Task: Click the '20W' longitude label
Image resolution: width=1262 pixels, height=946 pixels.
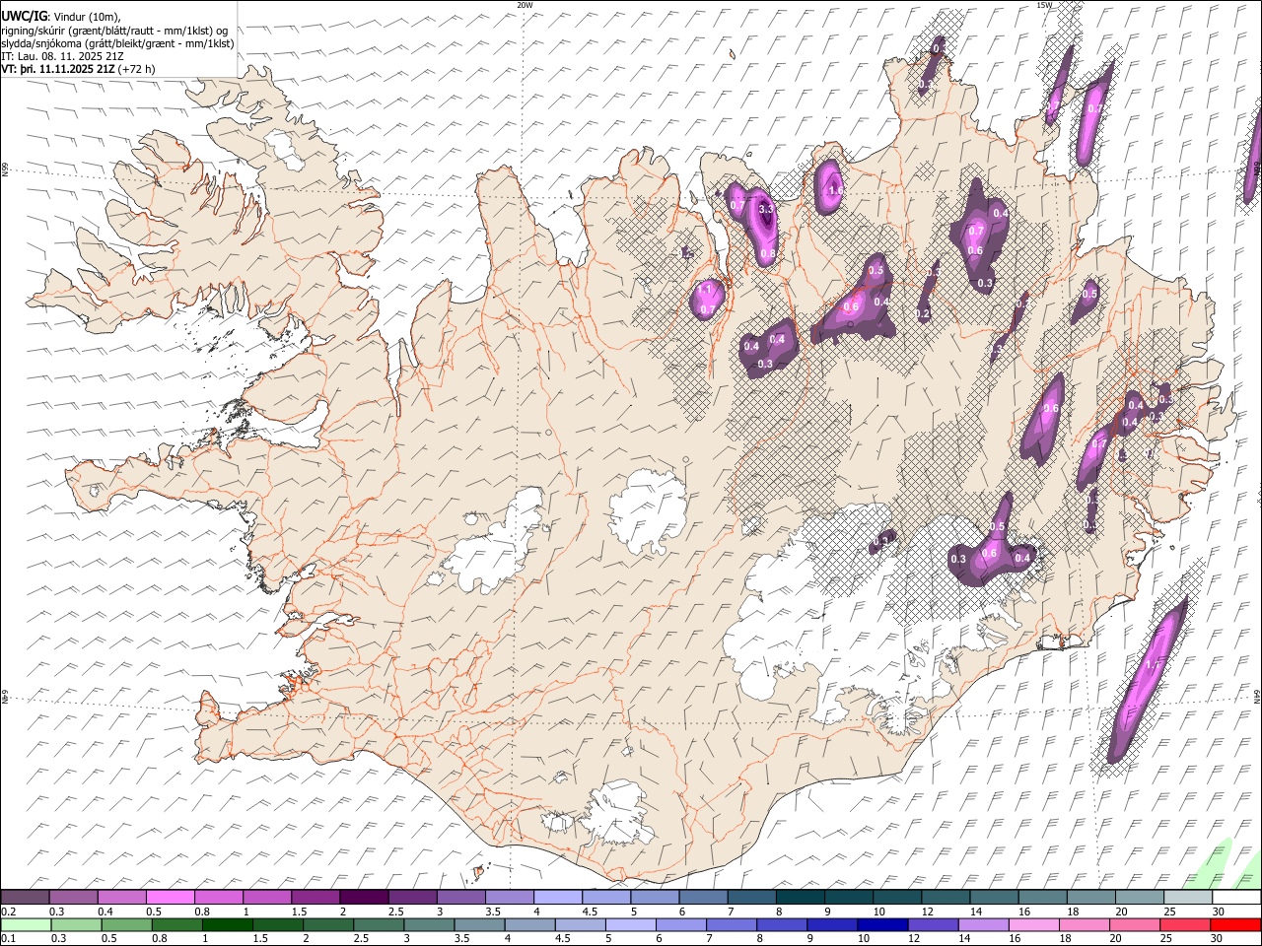Action: click(x=525, y=5)
